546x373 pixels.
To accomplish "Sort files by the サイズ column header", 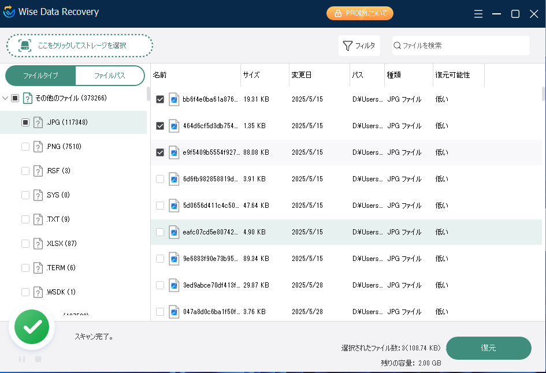I will pyautogui.click(x=251, y=75).
